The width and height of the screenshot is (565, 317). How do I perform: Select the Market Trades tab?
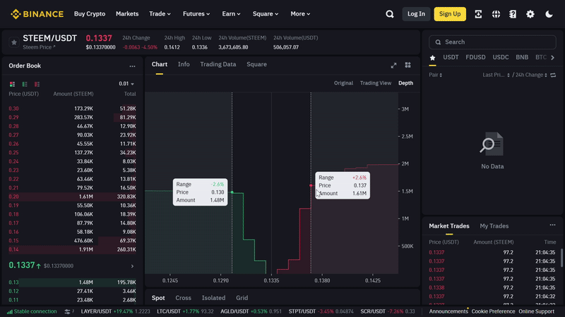449,225
